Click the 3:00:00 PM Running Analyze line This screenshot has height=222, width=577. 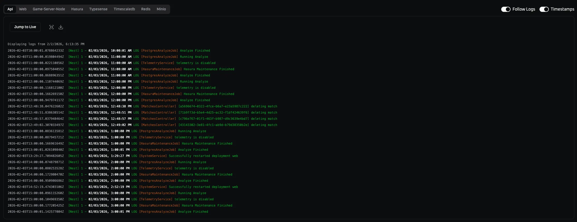pyautogui.click(x=107, y=193)
